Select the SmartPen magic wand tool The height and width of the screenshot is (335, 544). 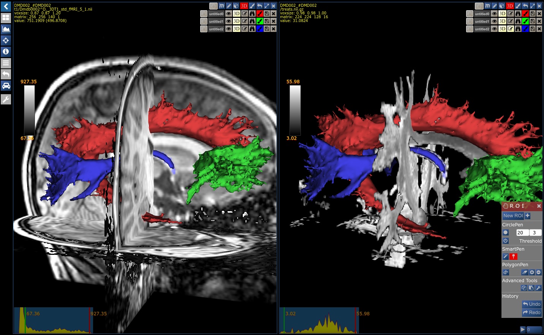[x=506, y=257]
